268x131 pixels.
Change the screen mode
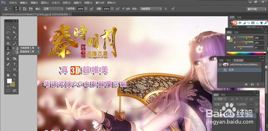14,90
